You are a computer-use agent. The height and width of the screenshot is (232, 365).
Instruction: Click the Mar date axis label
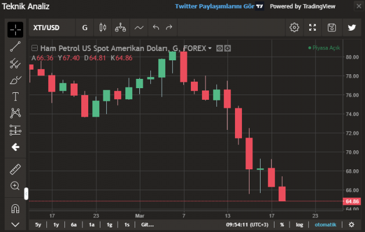140,216
